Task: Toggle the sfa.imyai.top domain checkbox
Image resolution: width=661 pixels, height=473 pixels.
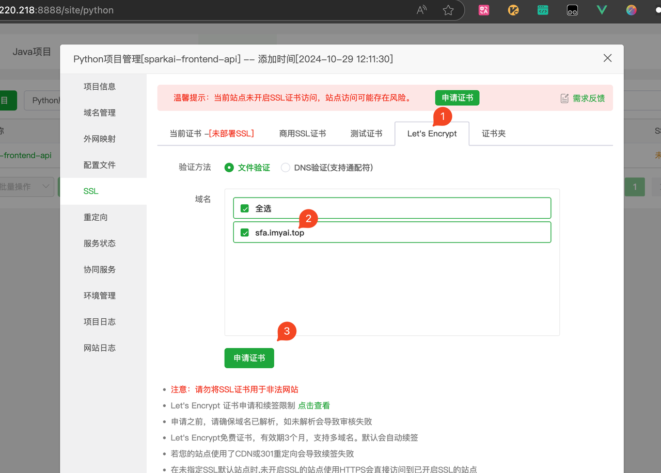Action: (245, 233)
